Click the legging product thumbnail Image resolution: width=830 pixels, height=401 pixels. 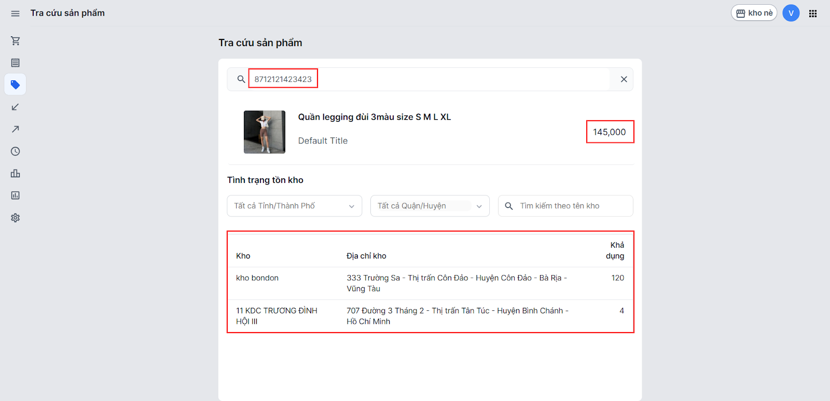click(265, 132)
